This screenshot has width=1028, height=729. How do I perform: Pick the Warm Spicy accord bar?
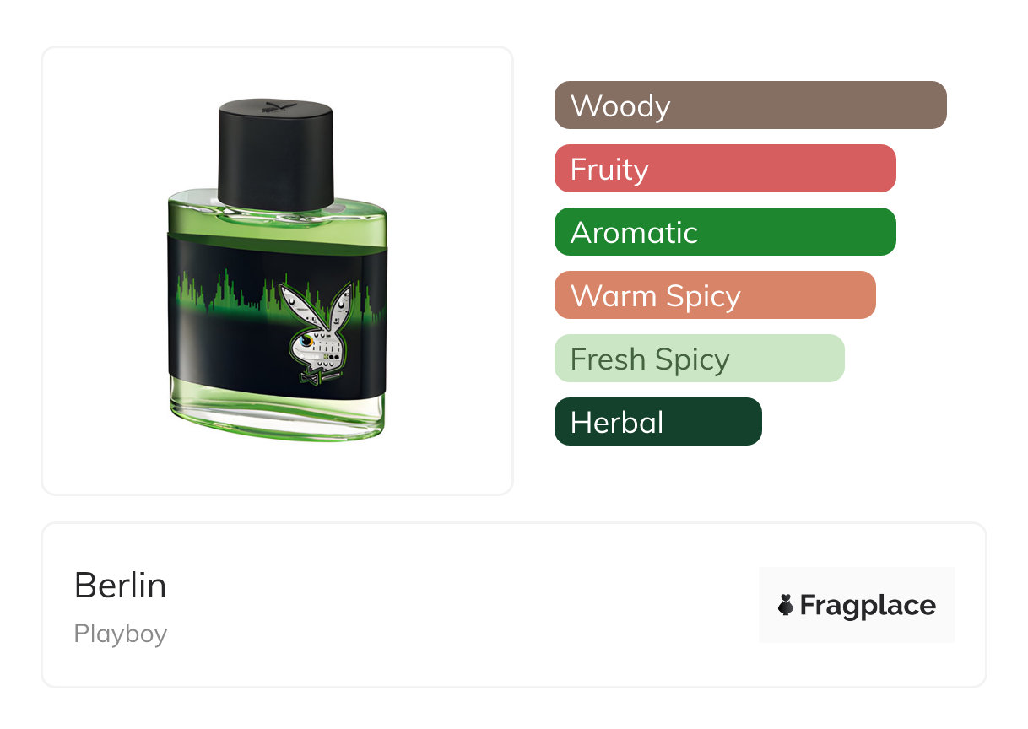click(715, 295)
